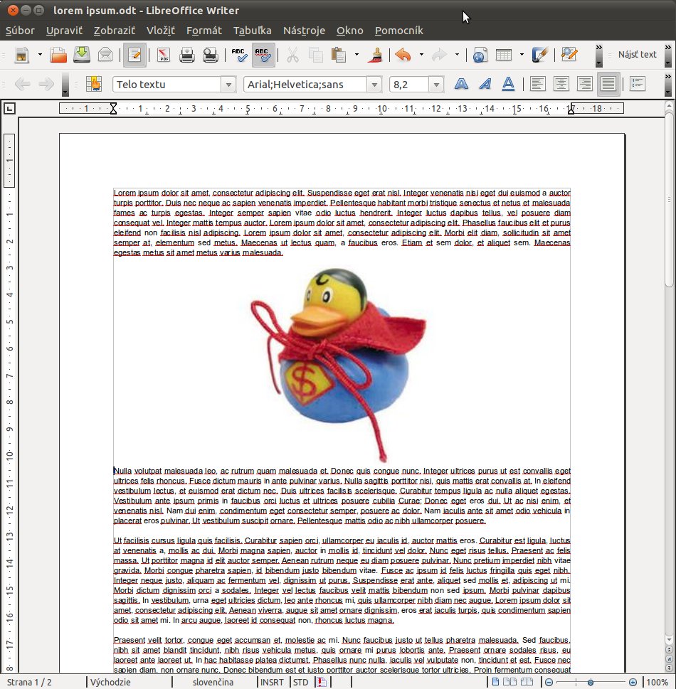Image resolution: width=676 pixels, height=689 pixels.
Task: Insert a table
Action: pyautogui.click(x=504, y=55)
